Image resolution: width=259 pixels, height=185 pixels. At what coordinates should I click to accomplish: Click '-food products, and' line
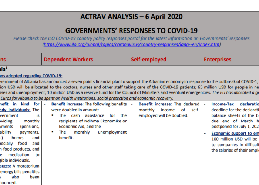pyautogui.click(x=20, y=149)
